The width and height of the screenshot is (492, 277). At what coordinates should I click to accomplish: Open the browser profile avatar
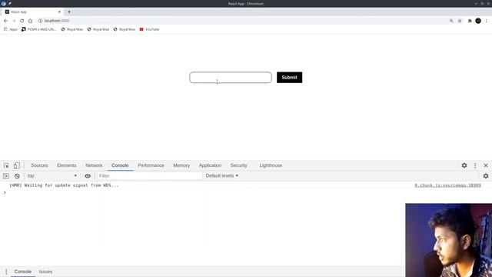478,21
